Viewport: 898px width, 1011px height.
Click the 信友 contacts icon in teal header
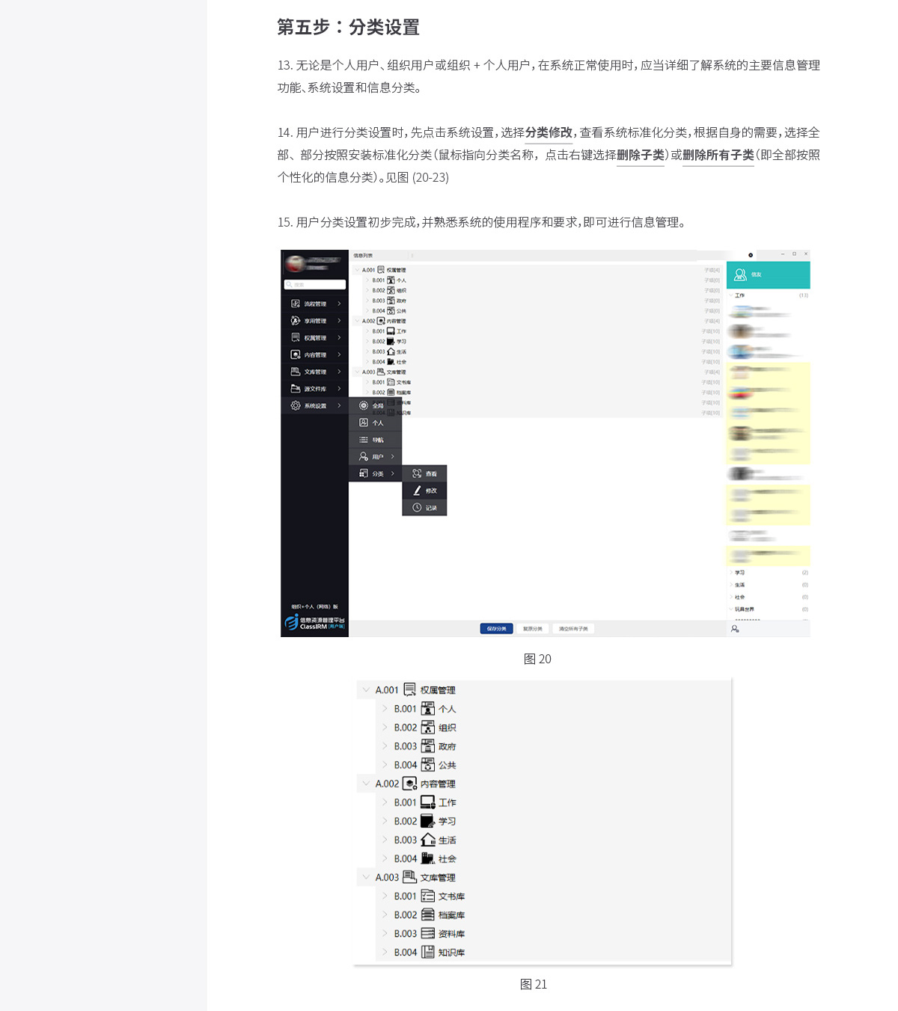coord(740,274)
